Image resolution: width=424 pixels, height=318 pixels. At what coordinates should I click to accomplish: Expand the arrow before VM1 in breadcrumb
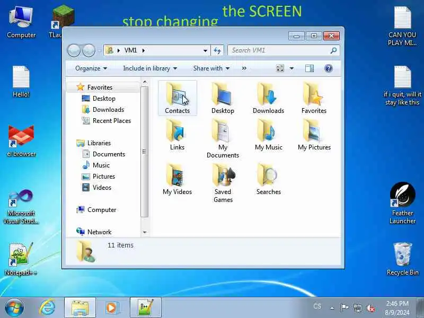pyautogui.click(x=118, y=50)
